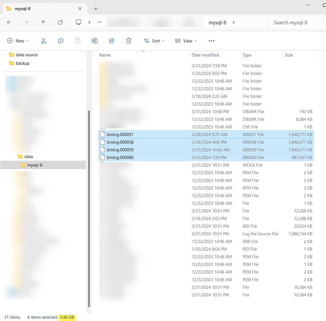Add a new tab with plus button
This screenshot has width=326, height=321.
tap(96, 9)
